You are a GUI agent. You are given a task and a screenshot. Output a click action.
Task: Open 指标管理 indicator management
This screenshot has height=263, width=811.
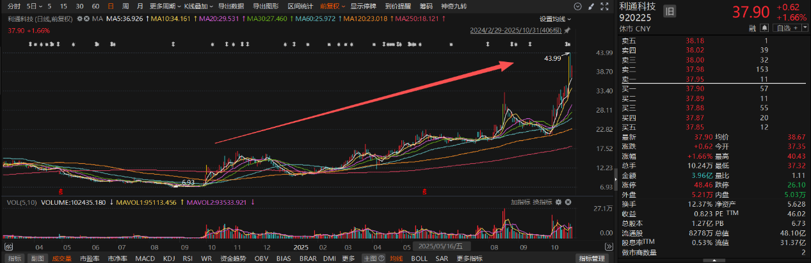tap(591, 259)
